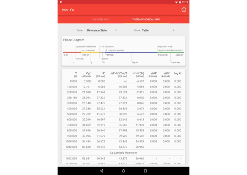Select the 298.150 temperature row
Screen dimensions: 247x175
[124, 98]
